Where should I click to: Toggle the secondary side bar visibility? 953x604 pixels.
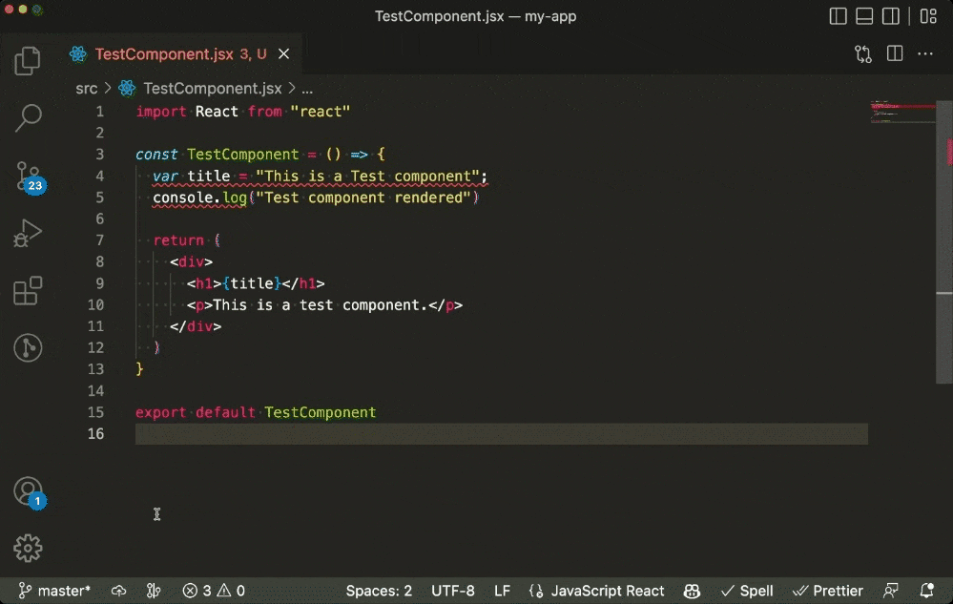(891, 16)
